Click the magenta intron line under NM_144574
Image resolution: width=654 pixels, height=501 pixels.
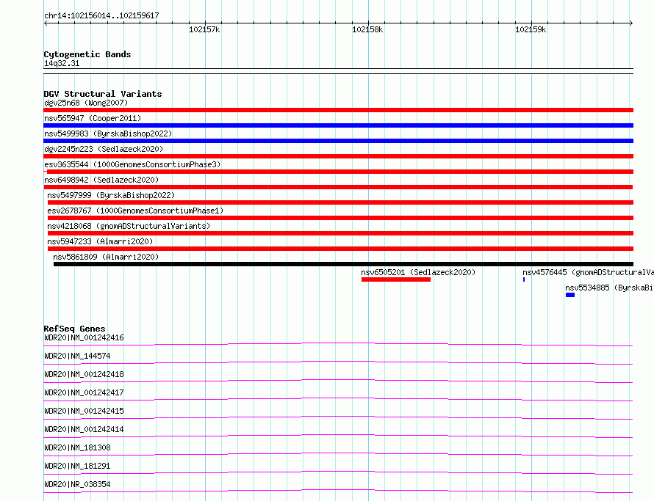338,362
